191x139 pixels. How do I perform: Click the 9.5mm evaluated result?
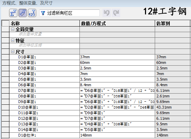(173, 124)
